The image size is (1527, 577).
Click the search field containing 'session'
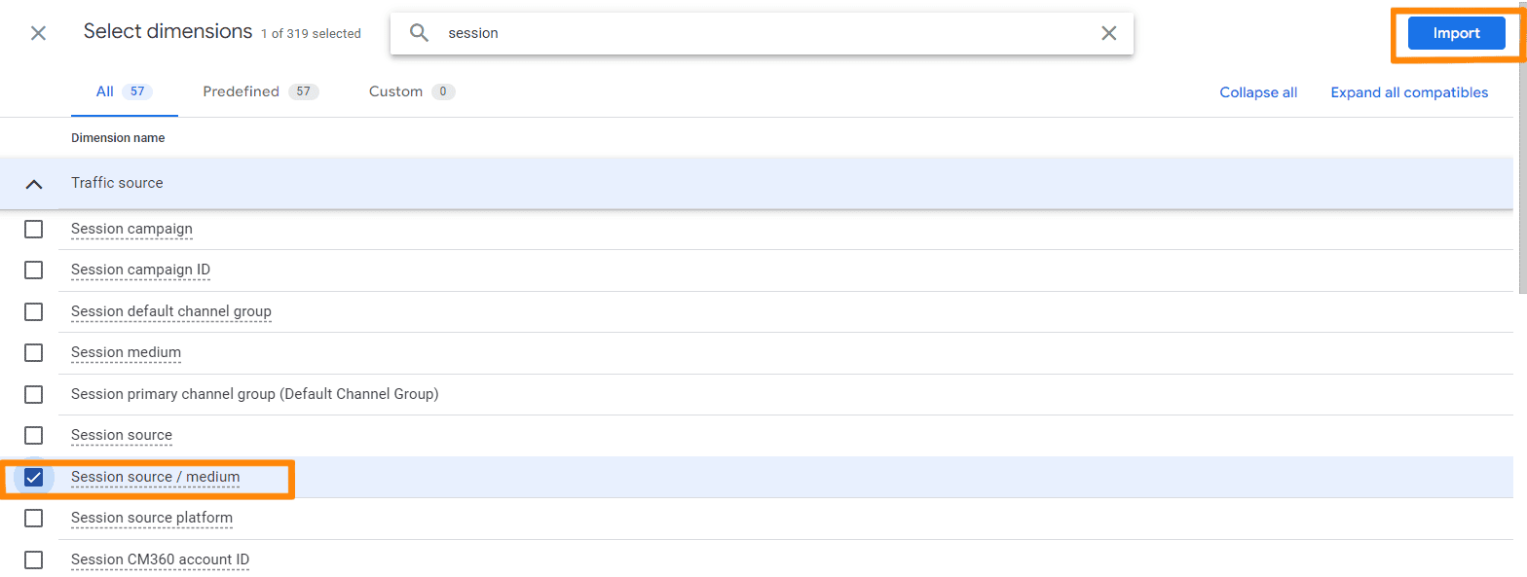point(762,33)
